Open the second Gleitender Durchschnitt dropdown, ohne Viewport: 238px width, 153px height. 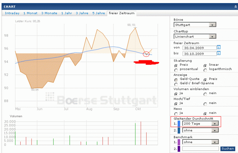point(200,130)
